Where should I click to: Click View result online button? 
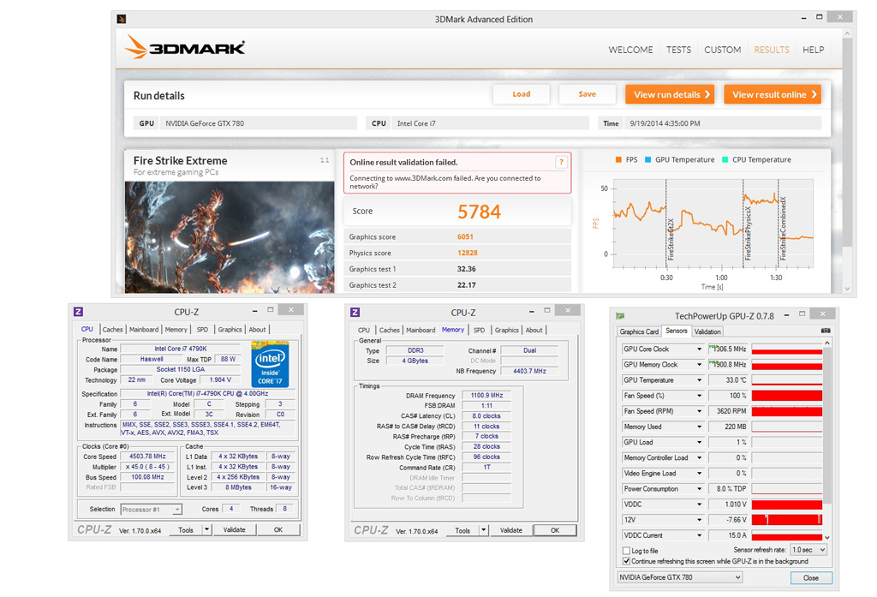tap(773, 94)
